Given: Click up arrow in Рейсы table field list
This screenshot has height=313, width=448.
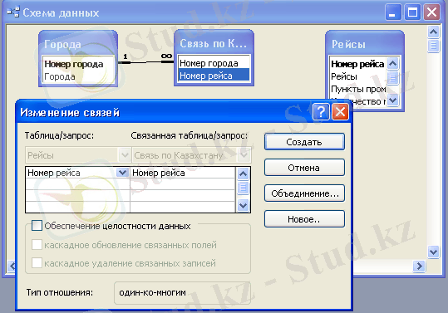Looking at the screenshot, I should click(x=393, y=63).
